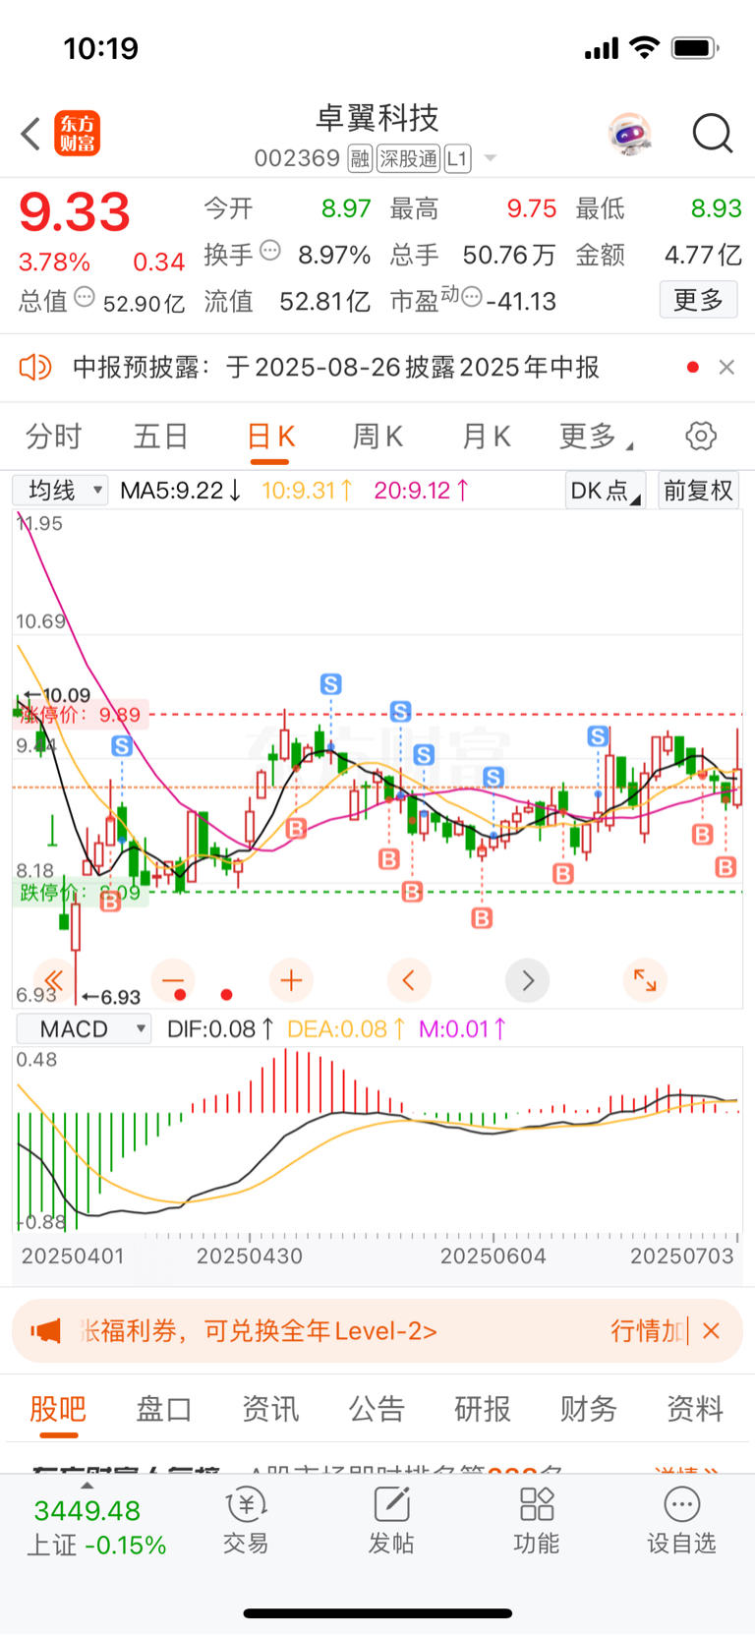This screenshot has height=1635, width=755.
Task: Zoom in chart with plus button
Action: tap(291, 980)
